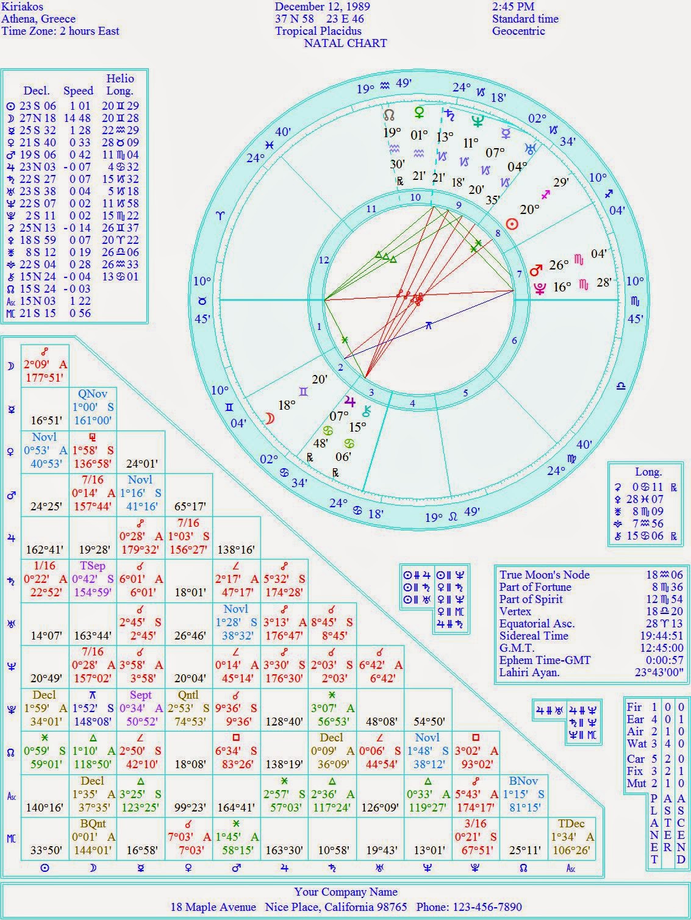Select the TDec aspect cell
The width and height of the screenshot is (691, 920).
click(571, 838)
